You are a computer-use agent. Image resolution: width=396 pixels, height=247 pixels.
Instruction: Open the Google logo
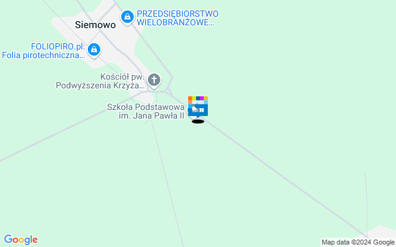coord(21,240)
